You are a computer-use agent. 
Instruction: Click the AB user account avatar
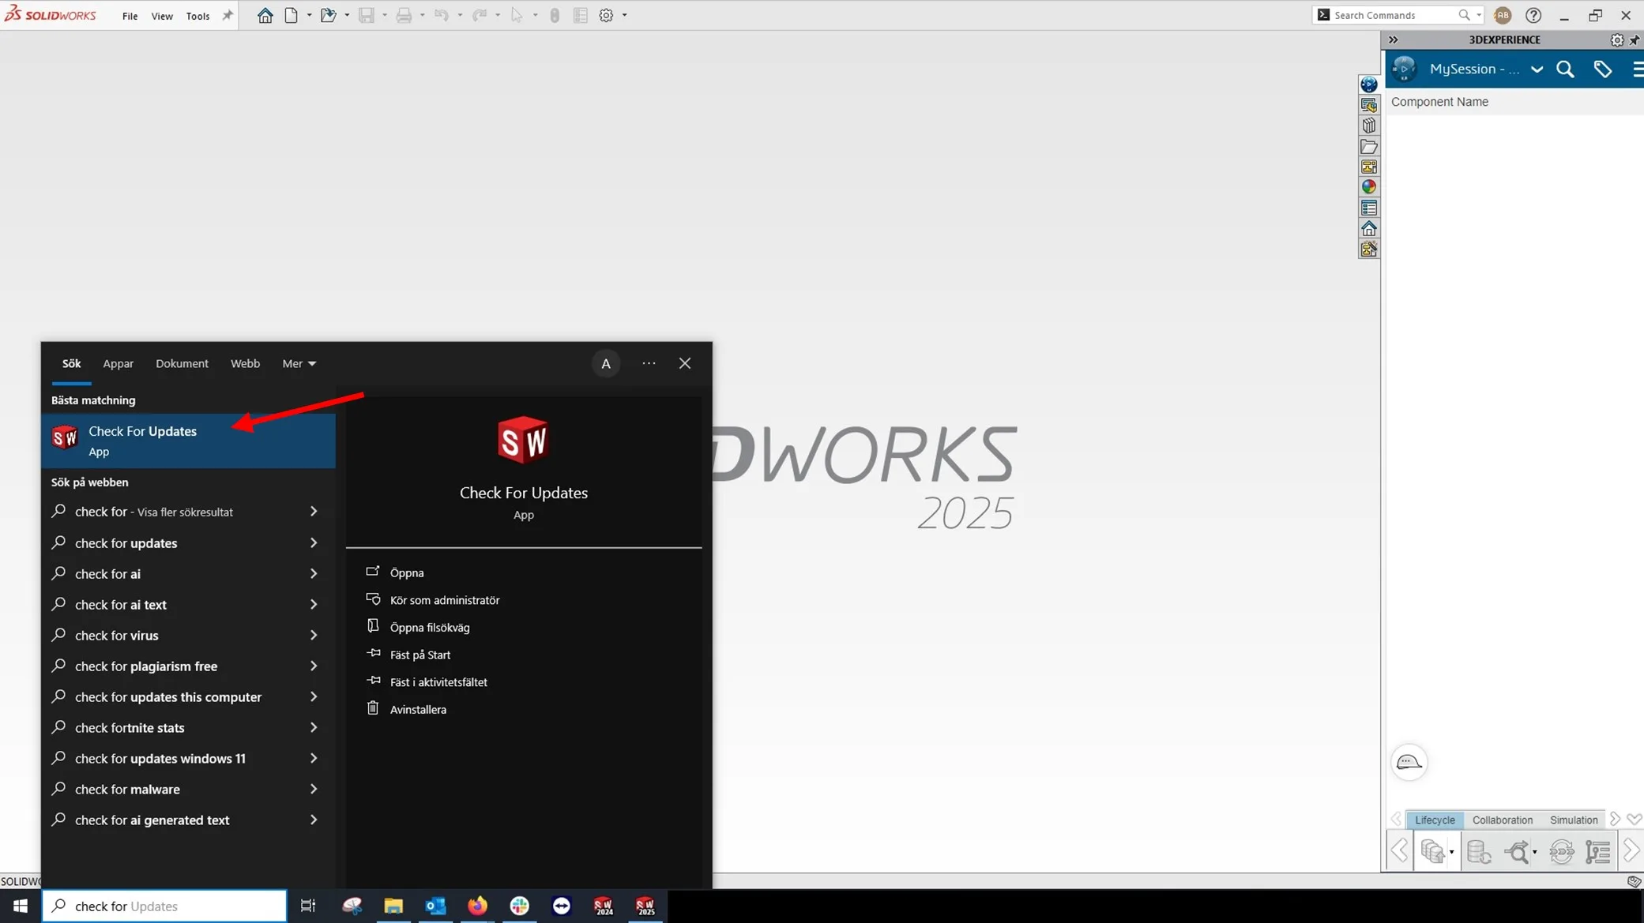(1503, 15)
